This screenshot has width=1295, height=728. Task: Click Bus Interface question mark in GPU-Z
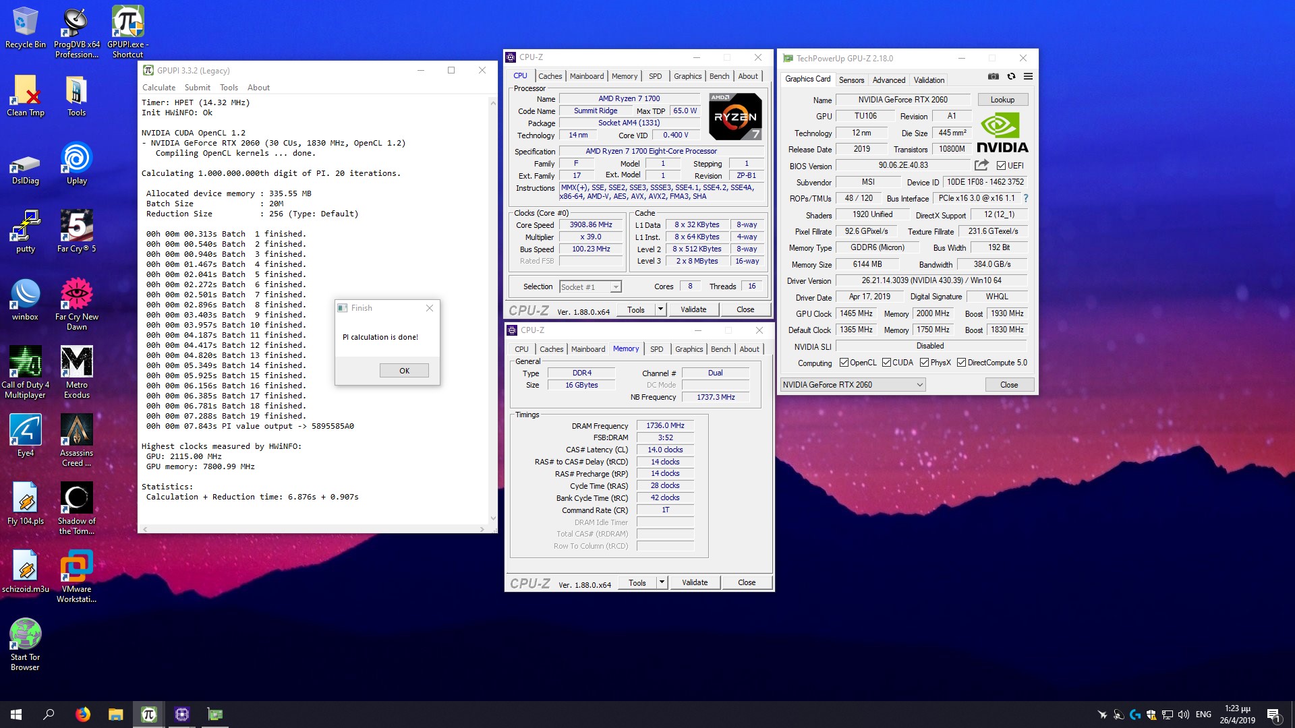point(1026,198)
